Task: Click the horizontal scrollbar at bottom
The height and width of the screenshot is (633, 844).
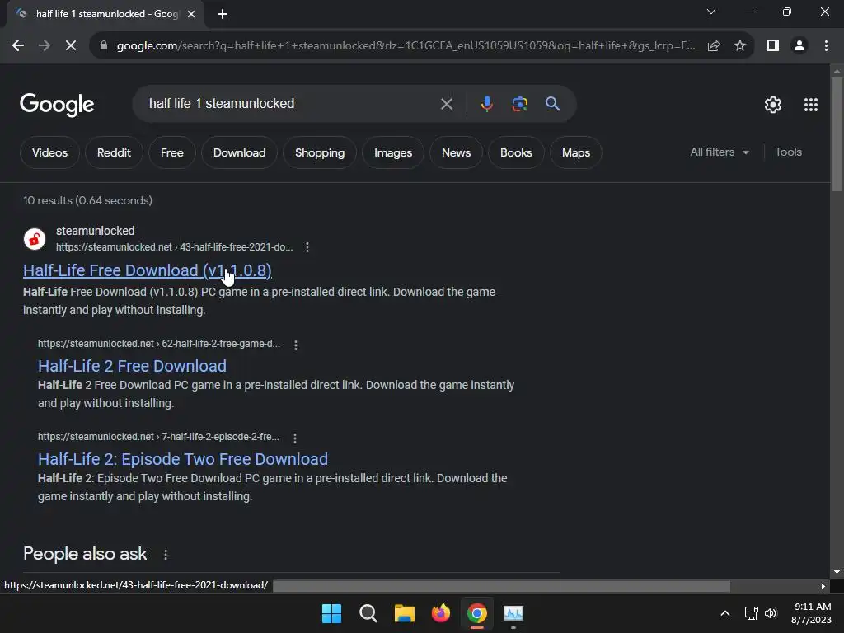Action: click(501, 586)
